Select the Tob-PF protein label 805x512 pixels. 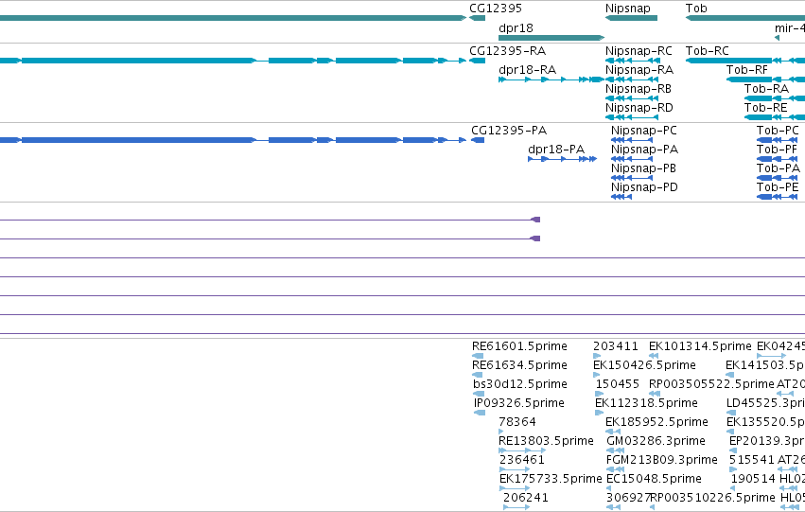click(777, 150)
